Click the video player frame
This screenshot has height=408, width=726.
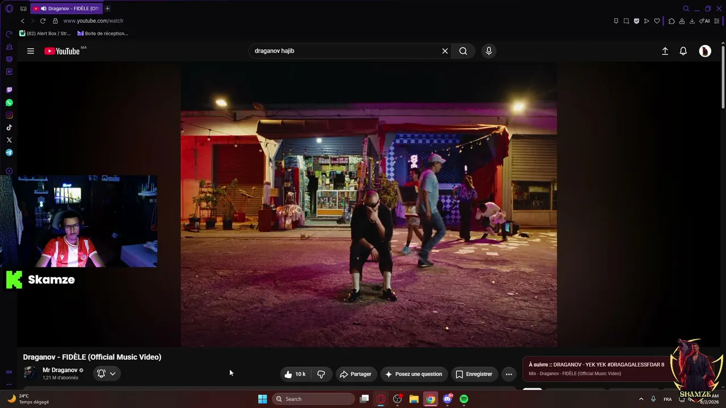pyautogui.click(x=369, y=204)
